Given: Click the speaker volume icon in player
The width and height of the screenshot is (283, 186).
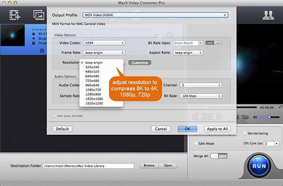Looking at the screenshot, I should coord(255,117).
